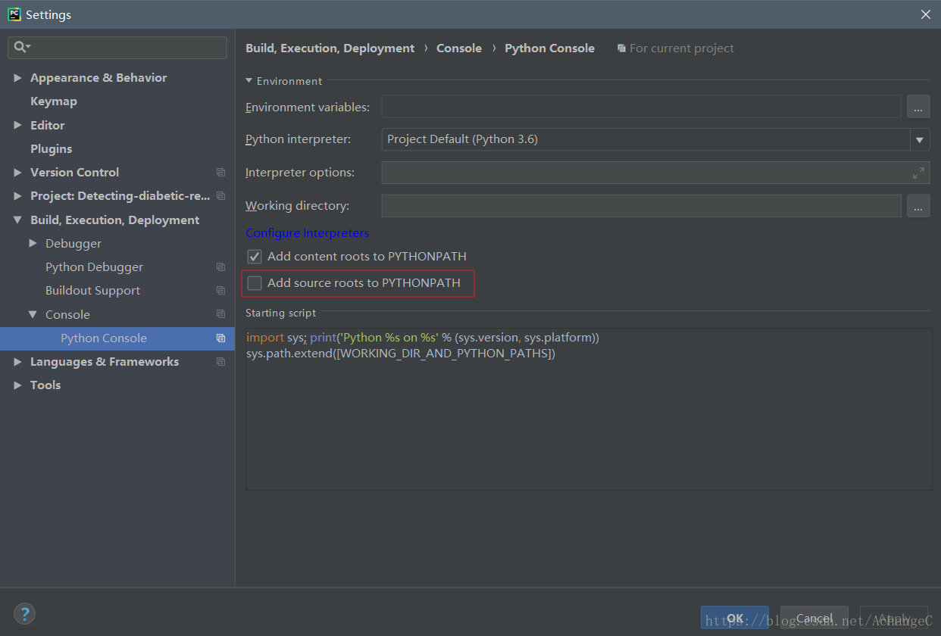Click the Apply button
The width and height of the screenshot is (941, 636).
pos(894,618)
